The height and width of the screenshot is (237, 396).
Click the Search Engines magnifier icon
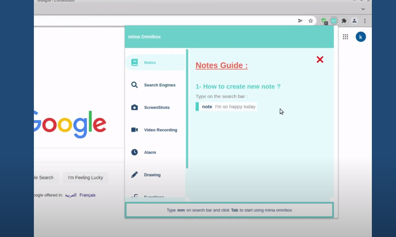coord(134,85)
